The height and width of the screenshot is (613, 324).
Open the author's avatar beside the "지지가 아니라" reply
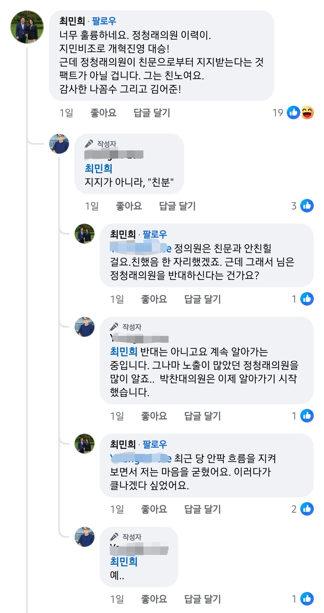point(59,144)
